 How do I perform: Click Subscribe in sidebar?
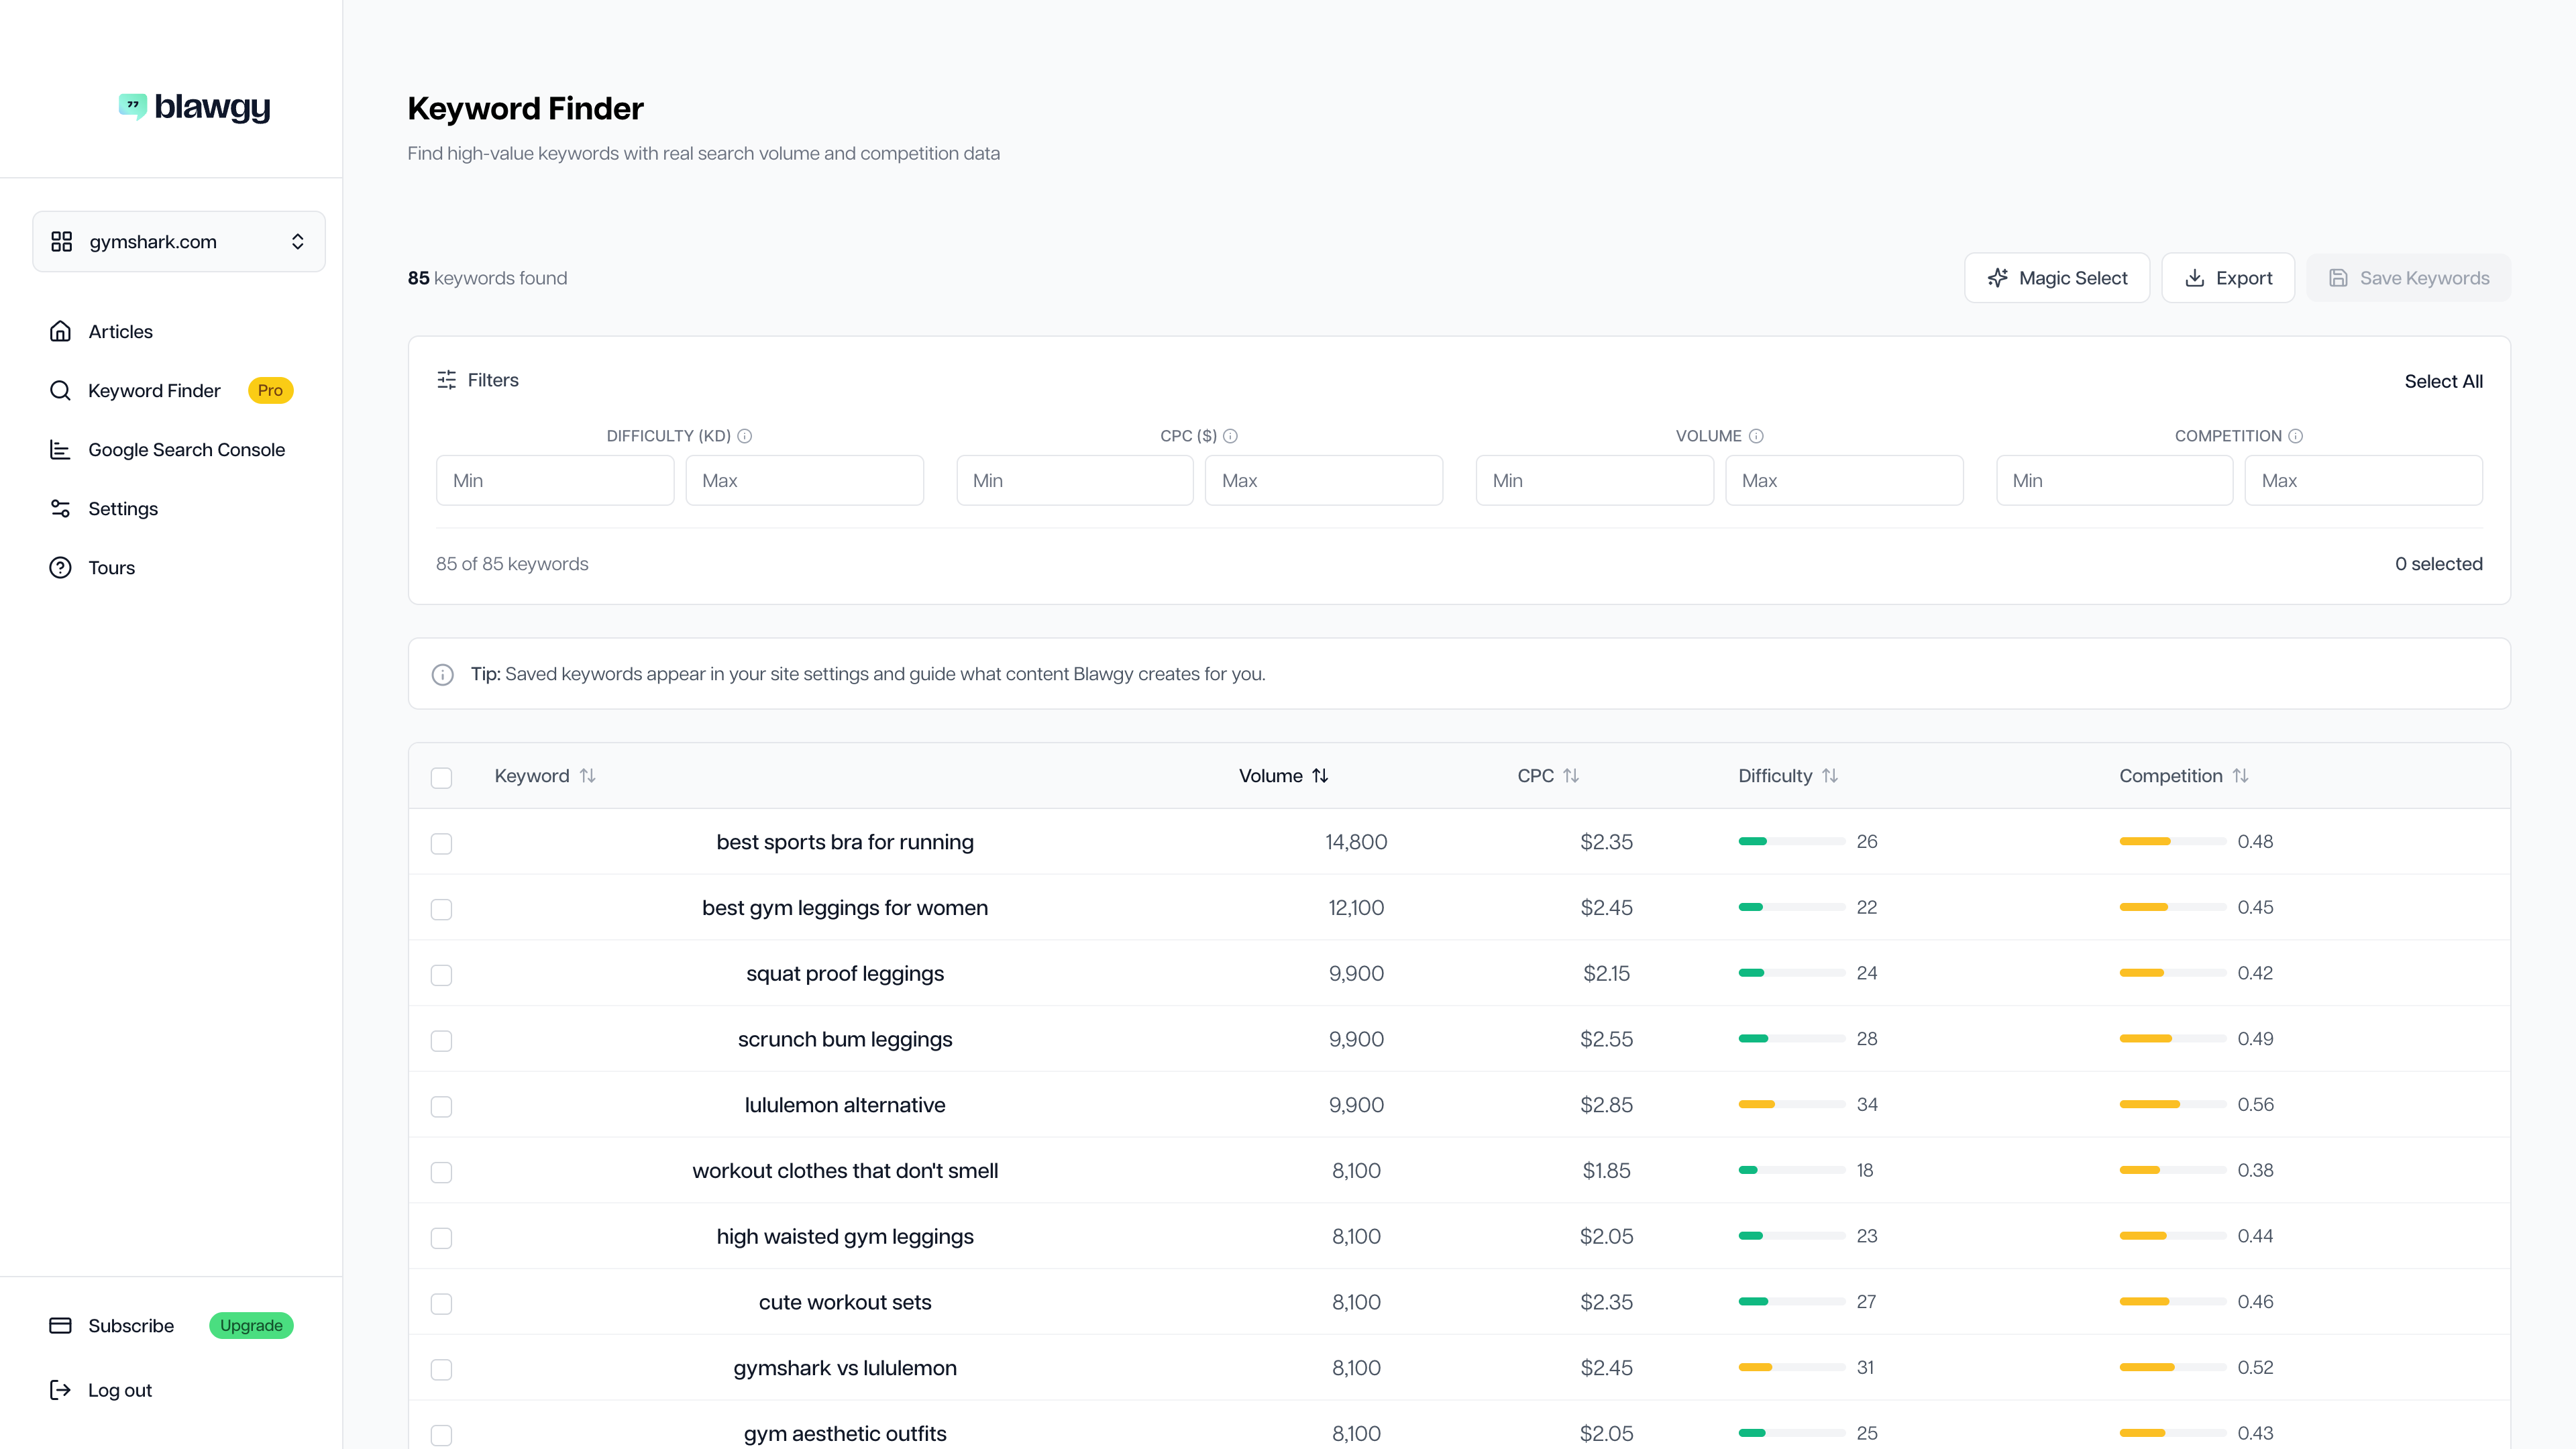pos(131,1325)
